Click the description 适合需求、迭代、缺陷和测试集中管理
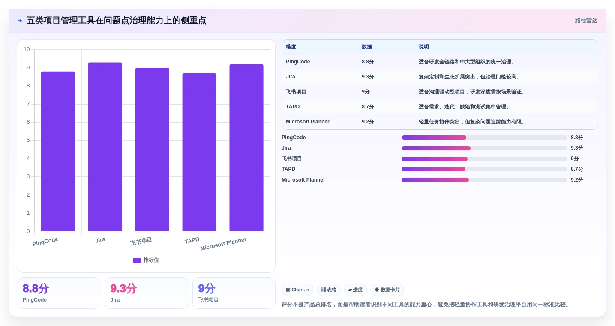Viewport: 615px width, 326px height. click(x=464, y=107)
